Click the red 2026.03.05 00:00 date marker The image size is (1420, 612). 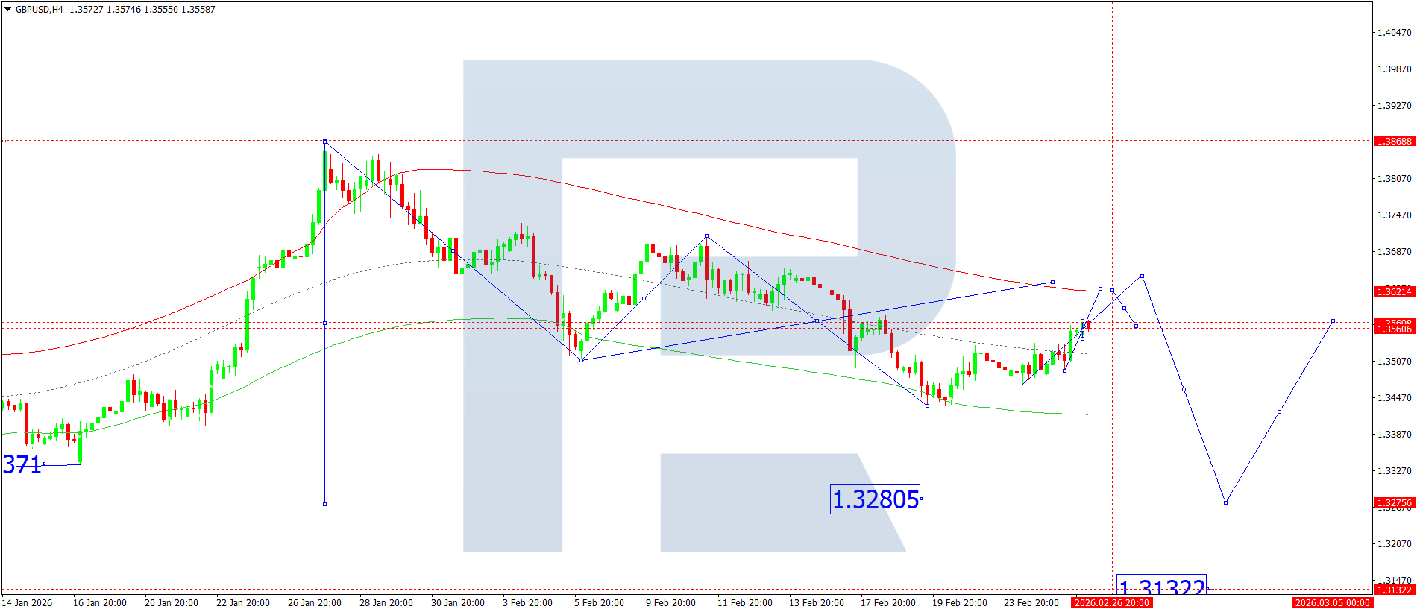pyautogui.click(x=1332, y=602)
